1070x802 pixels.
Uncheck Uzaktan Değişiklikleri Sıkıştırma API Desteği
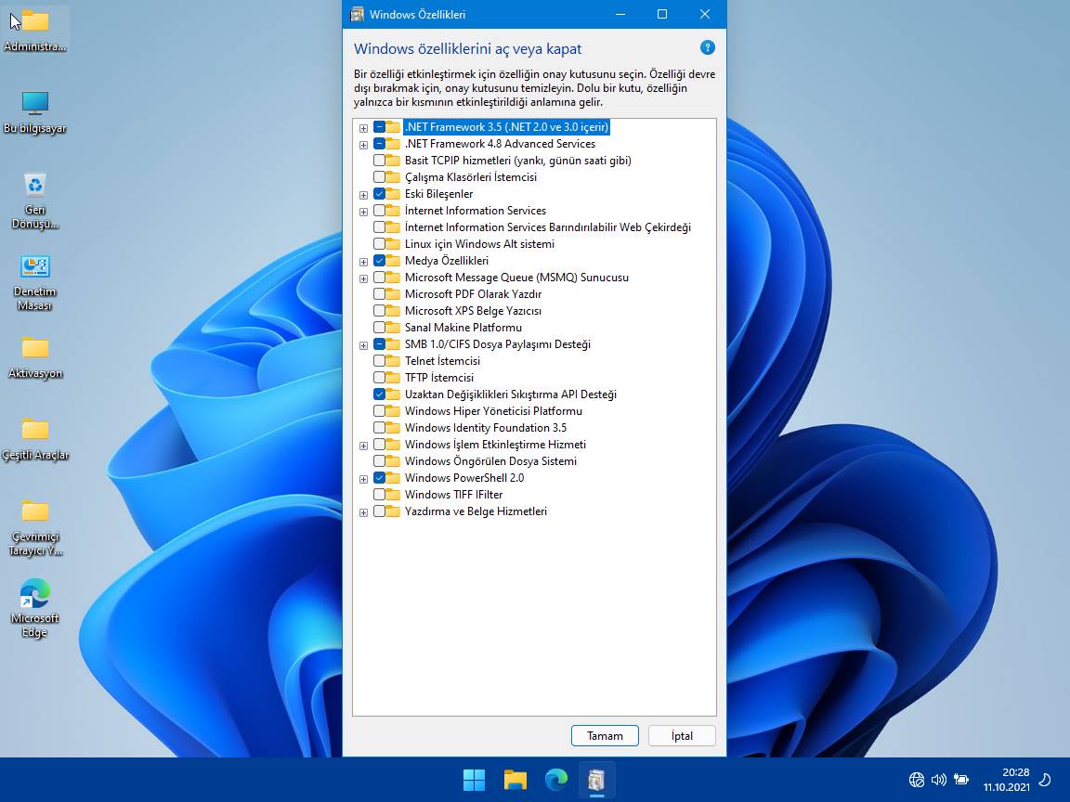click(x=380, y=395)
